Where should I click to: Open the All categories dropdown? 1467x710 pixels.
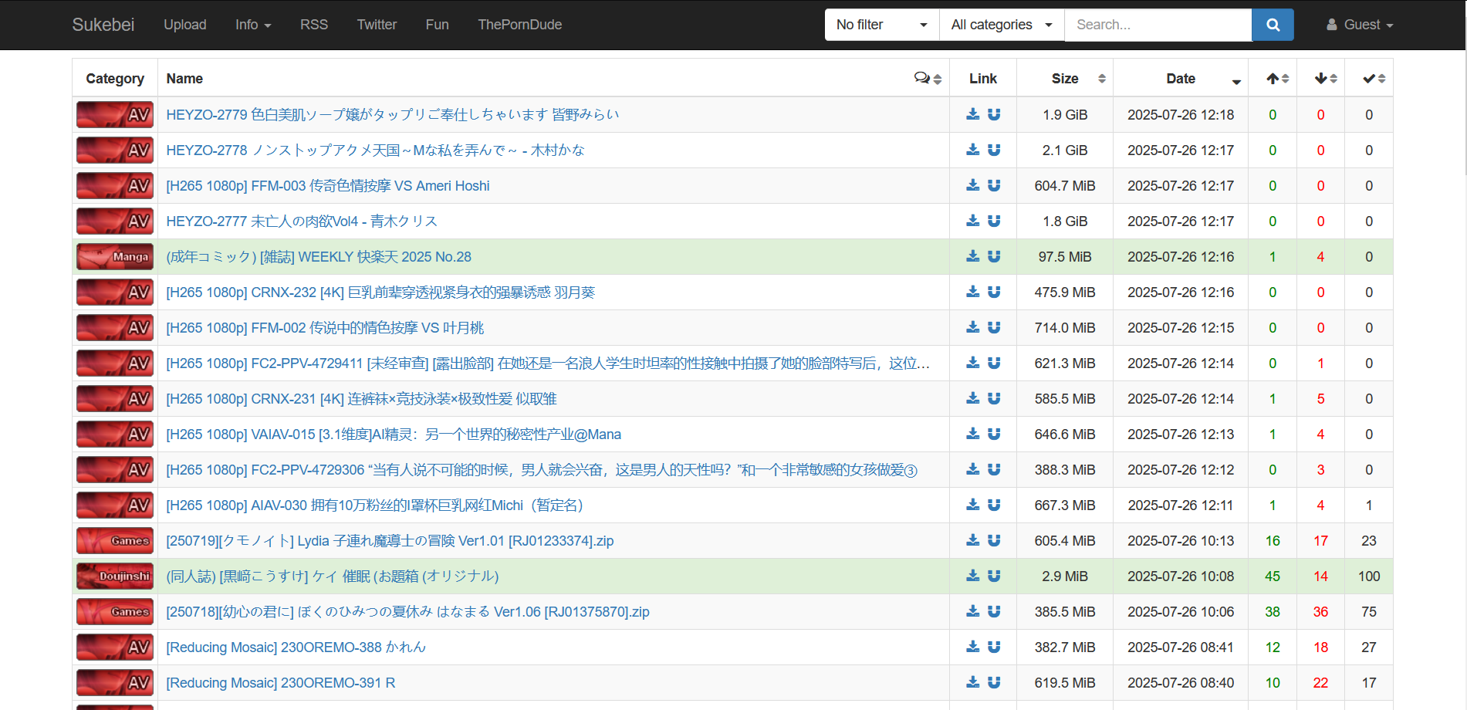pyautogui.click(x=1002, y=25)
